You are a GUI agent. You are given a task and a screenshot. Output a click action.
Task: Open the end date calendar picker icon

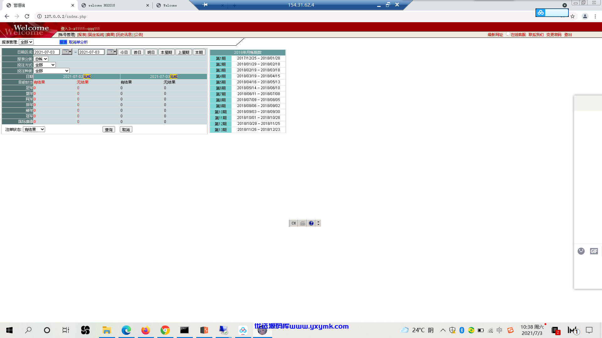(x=112, y=52)
